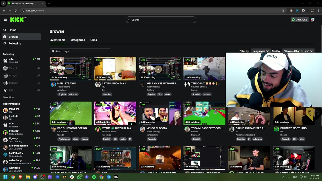The width and height of the screenshot is (322, 181).
Task: Open EricaNagashima in the Recommended list
Action: (x=21, y=147)
